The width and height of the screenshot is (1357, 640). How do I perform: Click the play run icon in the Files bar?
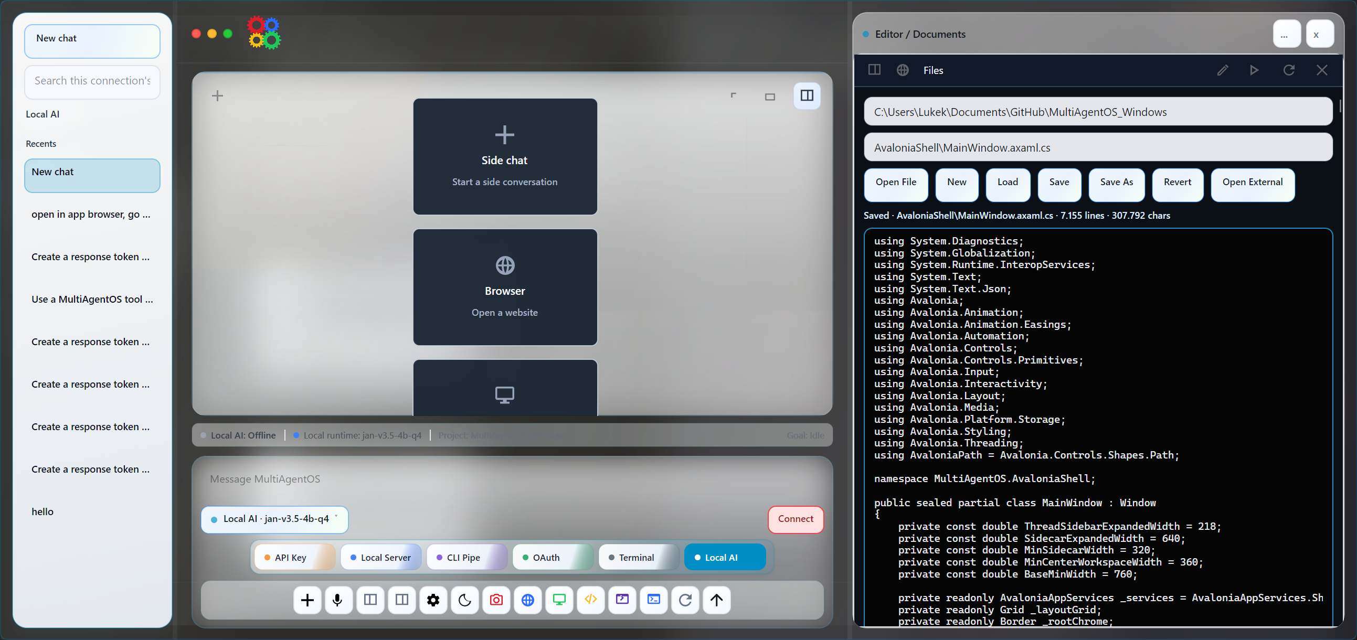pyautogui.click(x=1254, y=70)
